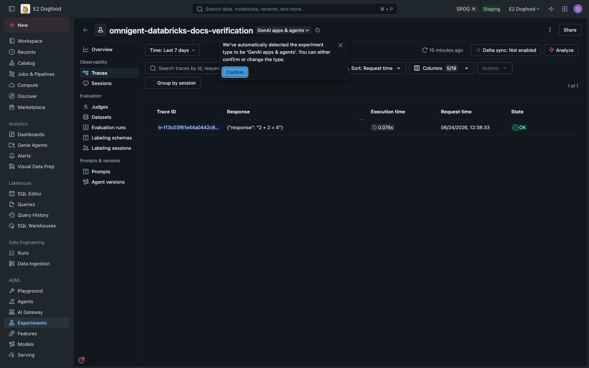Open Features page
This screenshot has width=589, height=368.
pyautogui.click(x=37, y=333)
